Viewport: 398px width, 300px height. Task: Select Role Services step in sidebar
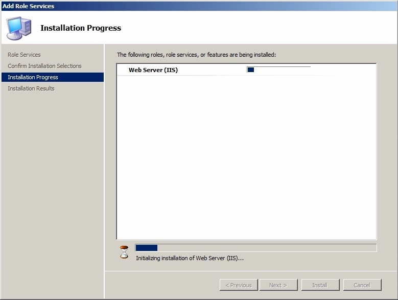[x=24, y=55]
